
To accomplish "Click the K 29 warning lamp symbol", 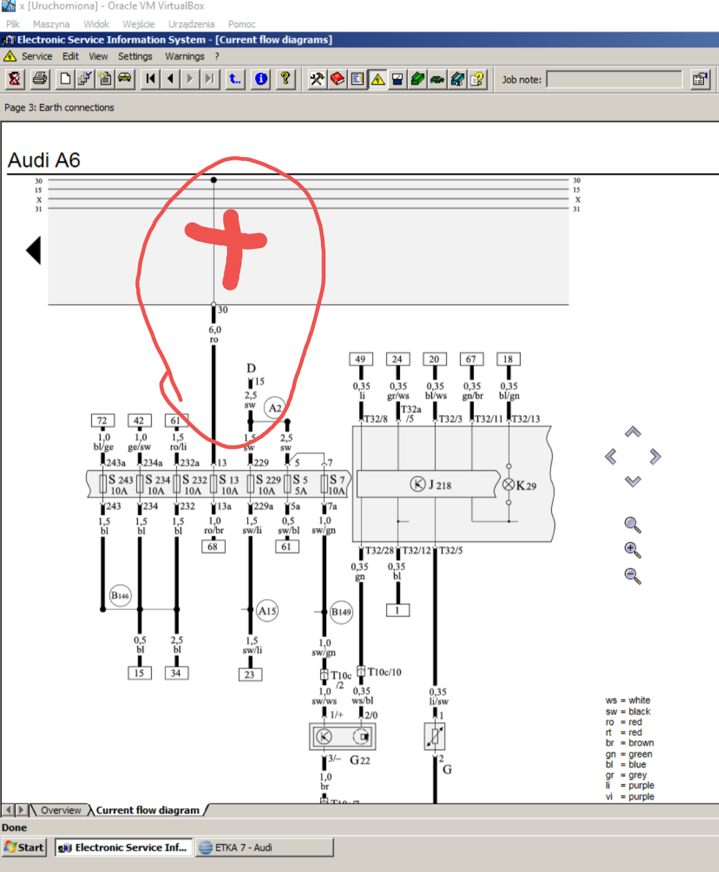I will 509,485.
